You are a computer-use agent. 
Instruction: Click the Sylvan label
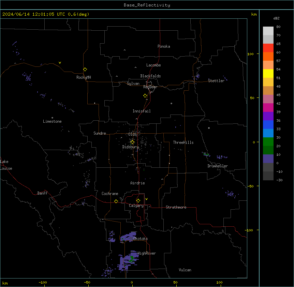(133, 84)
